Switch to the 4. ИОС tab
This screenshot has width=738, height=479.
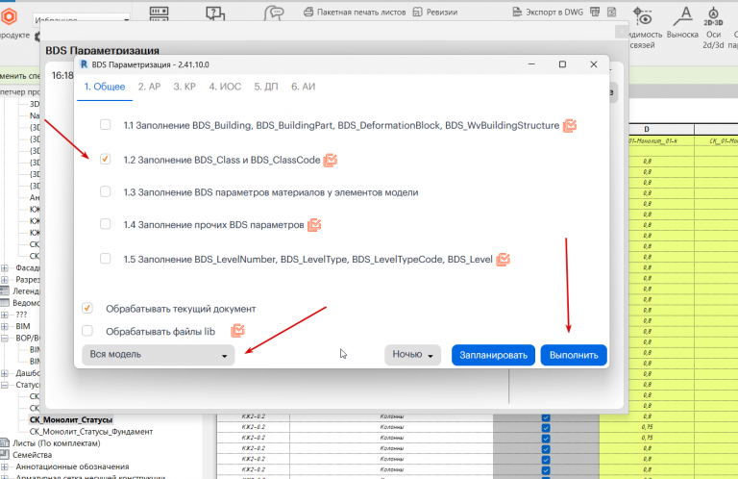[x=225, y=87]
